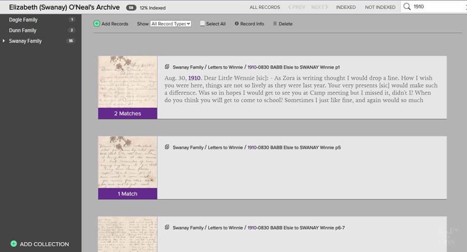This screenshot has width=467, height=252.
Task: Click Swanay Family count badge 55
Action: tap(71, 41)
